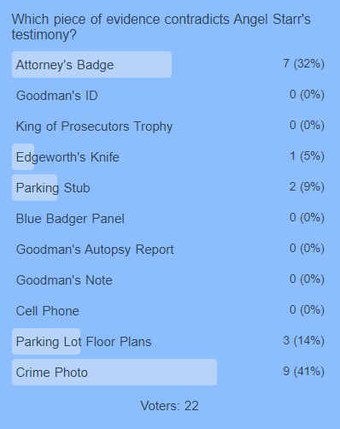Viewport: 340px width, 429px height.
Task: Click the Voters: 22 total label
Action: (x=169, y=406)
